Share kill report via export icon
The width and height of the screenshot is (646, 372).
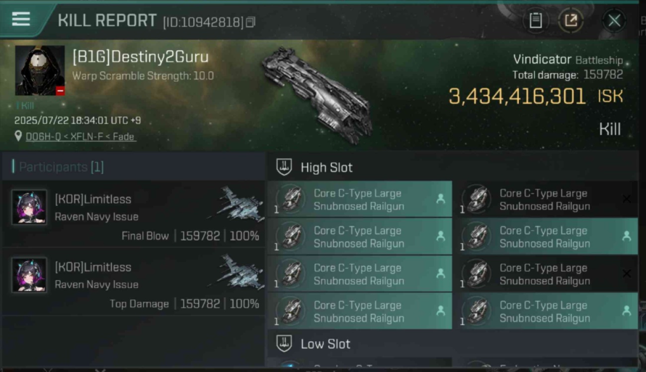[x=571, y=20]
